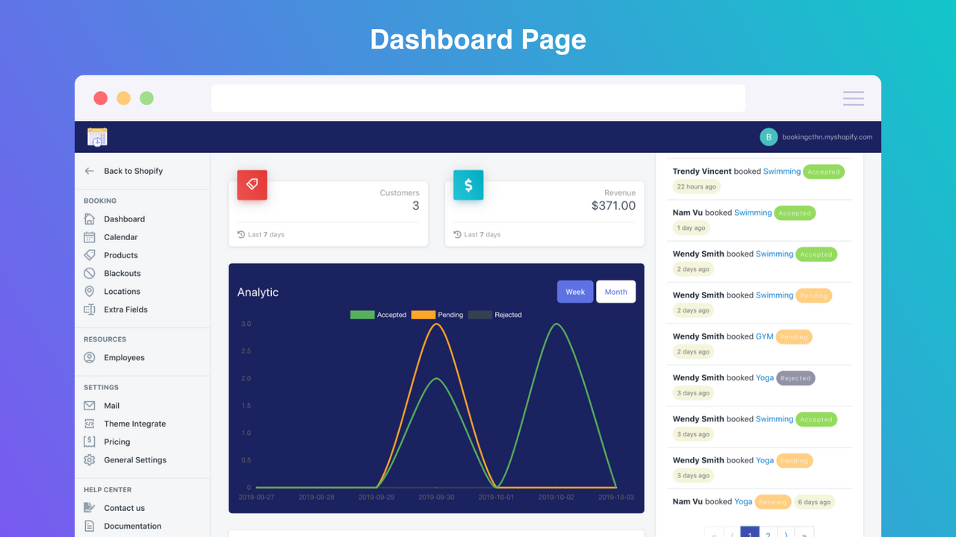The height and width of the screenshot is (537, 956).
Task: Toggle the Rejected series in the chart legend
Action: coord(494,315)
